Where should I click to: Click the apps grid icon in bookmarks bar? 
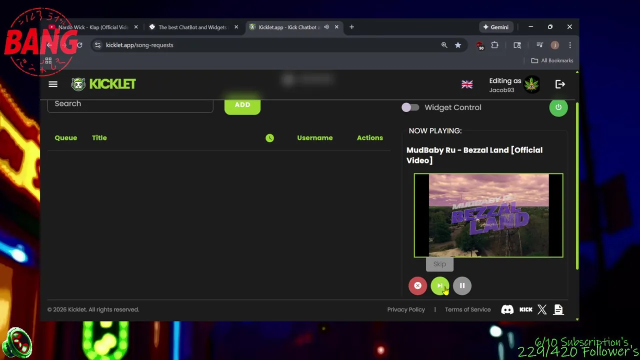(48, 60)
